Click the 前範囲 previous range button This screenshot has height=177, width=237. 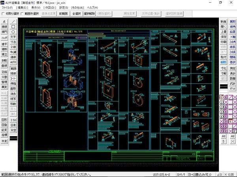63,14
